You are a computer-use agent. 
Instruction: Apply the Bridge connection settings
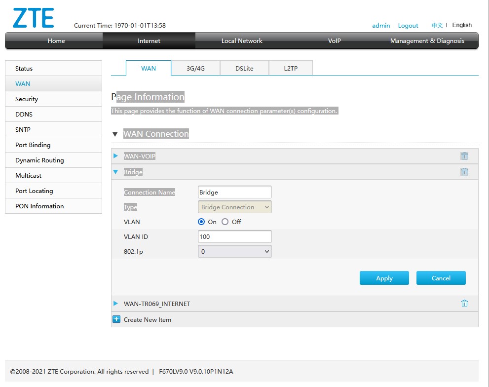(x=384, y=278)
